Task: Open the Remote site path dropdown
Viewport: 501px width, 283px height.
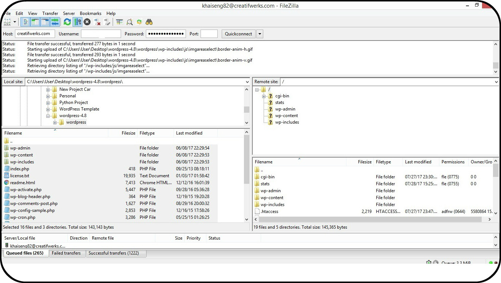Action: [x=496, y=82]
